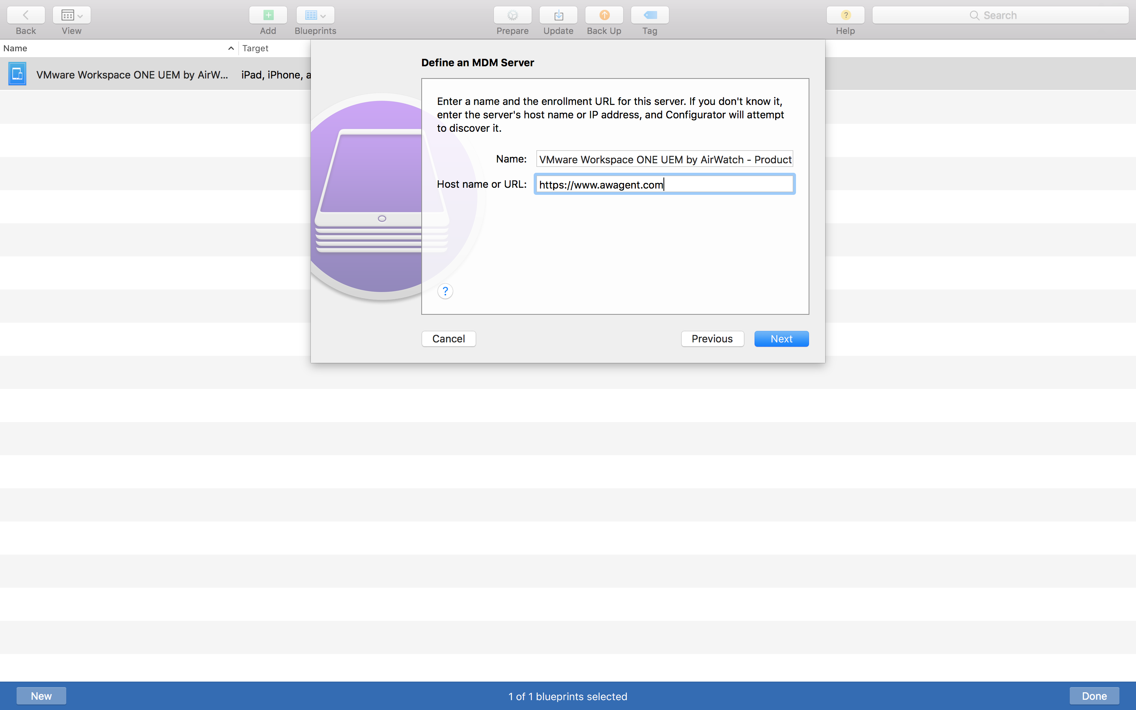Image resolution: width=1136 pixels, height=710 pixels.
Task: Click the toolbar Search field
Action: pos(1000,15)
